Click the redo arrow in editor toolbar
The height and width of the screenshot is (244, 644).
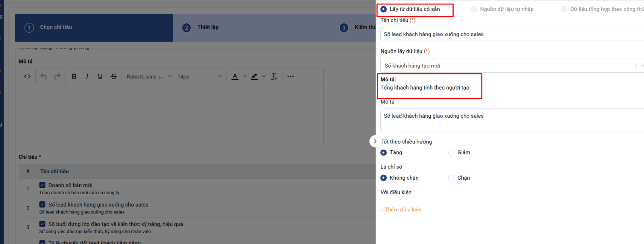click(x=57, y=76)
